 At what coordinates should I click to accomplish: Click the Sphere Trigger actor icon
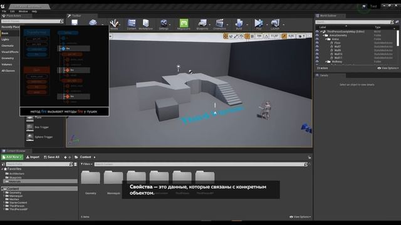coord(30,137)
